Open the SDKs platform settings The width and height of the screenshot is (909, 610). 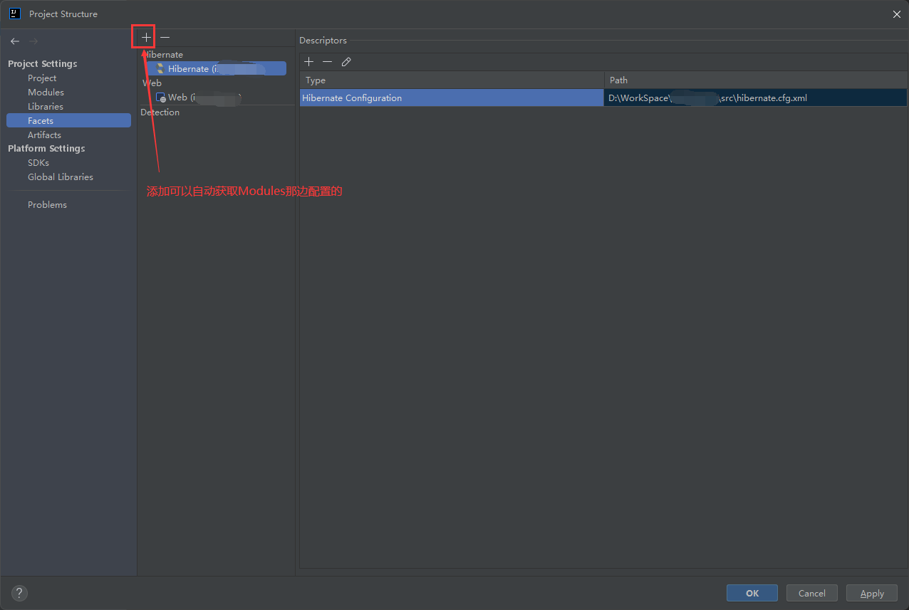click(38, 163)
